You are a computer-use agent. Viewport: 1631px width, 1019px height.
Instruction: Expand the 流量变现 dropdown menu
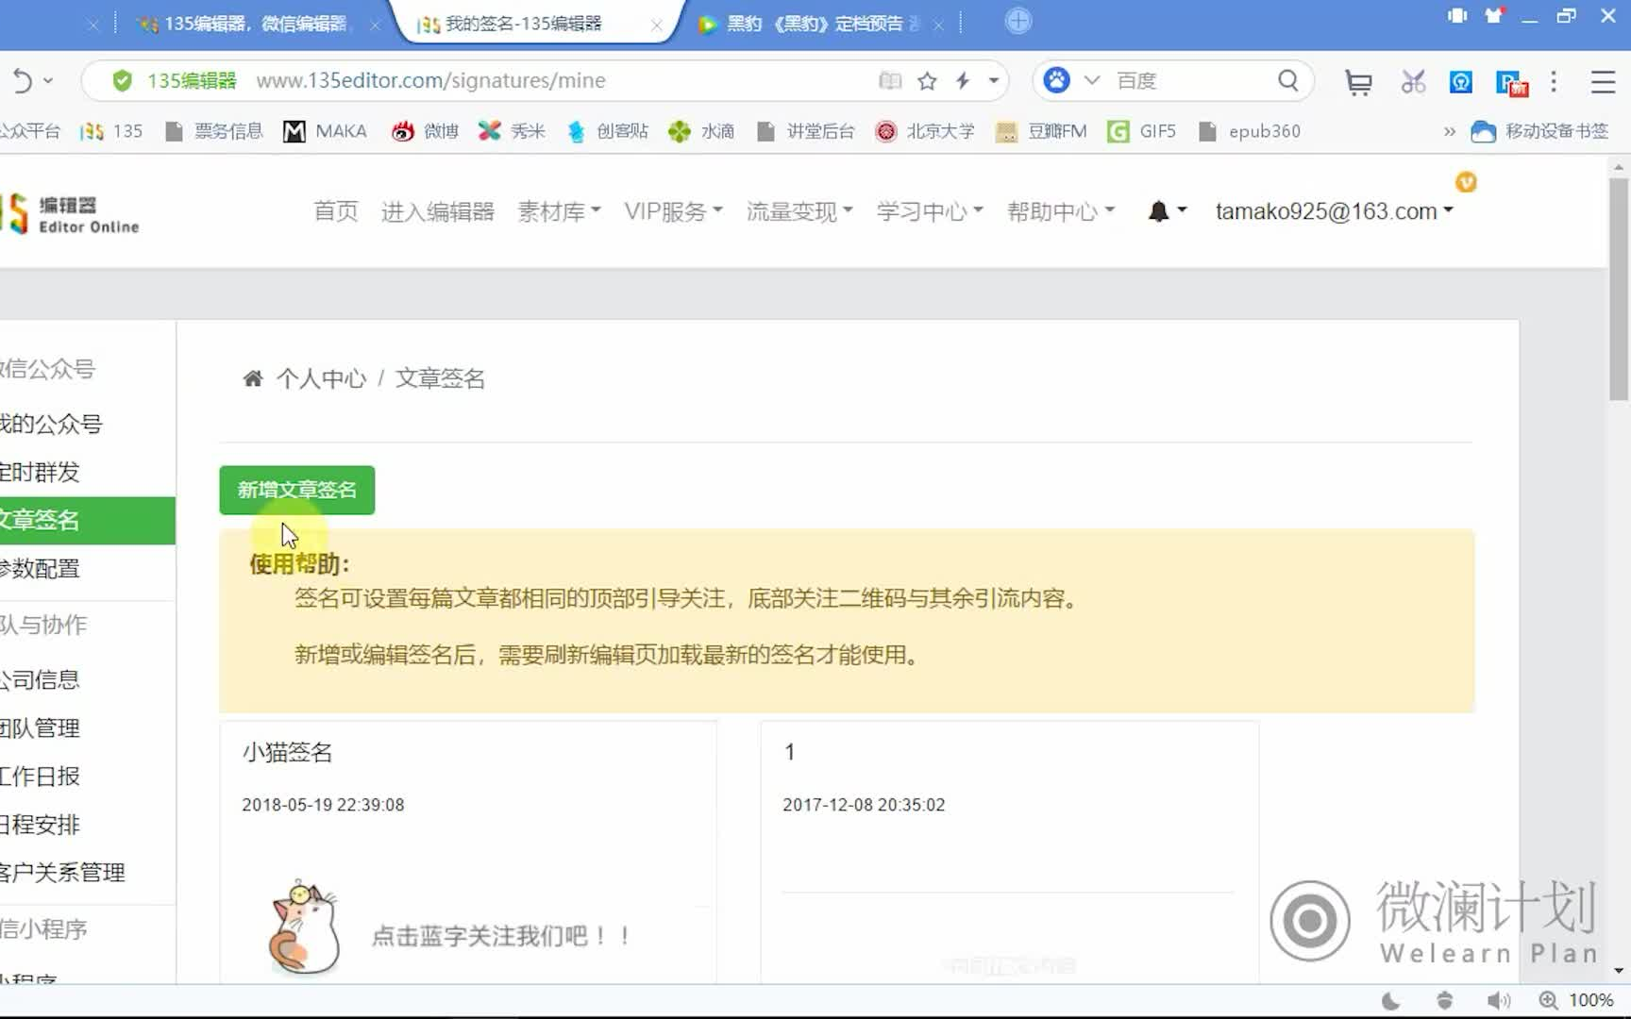[799, 211]
